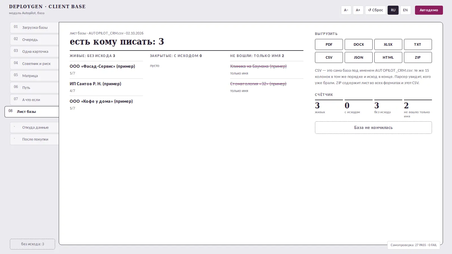The width and height of the screenshot is (452, 254).
Task: Click the без исхода: 3 badge
Action: click(x=32, y=244)
